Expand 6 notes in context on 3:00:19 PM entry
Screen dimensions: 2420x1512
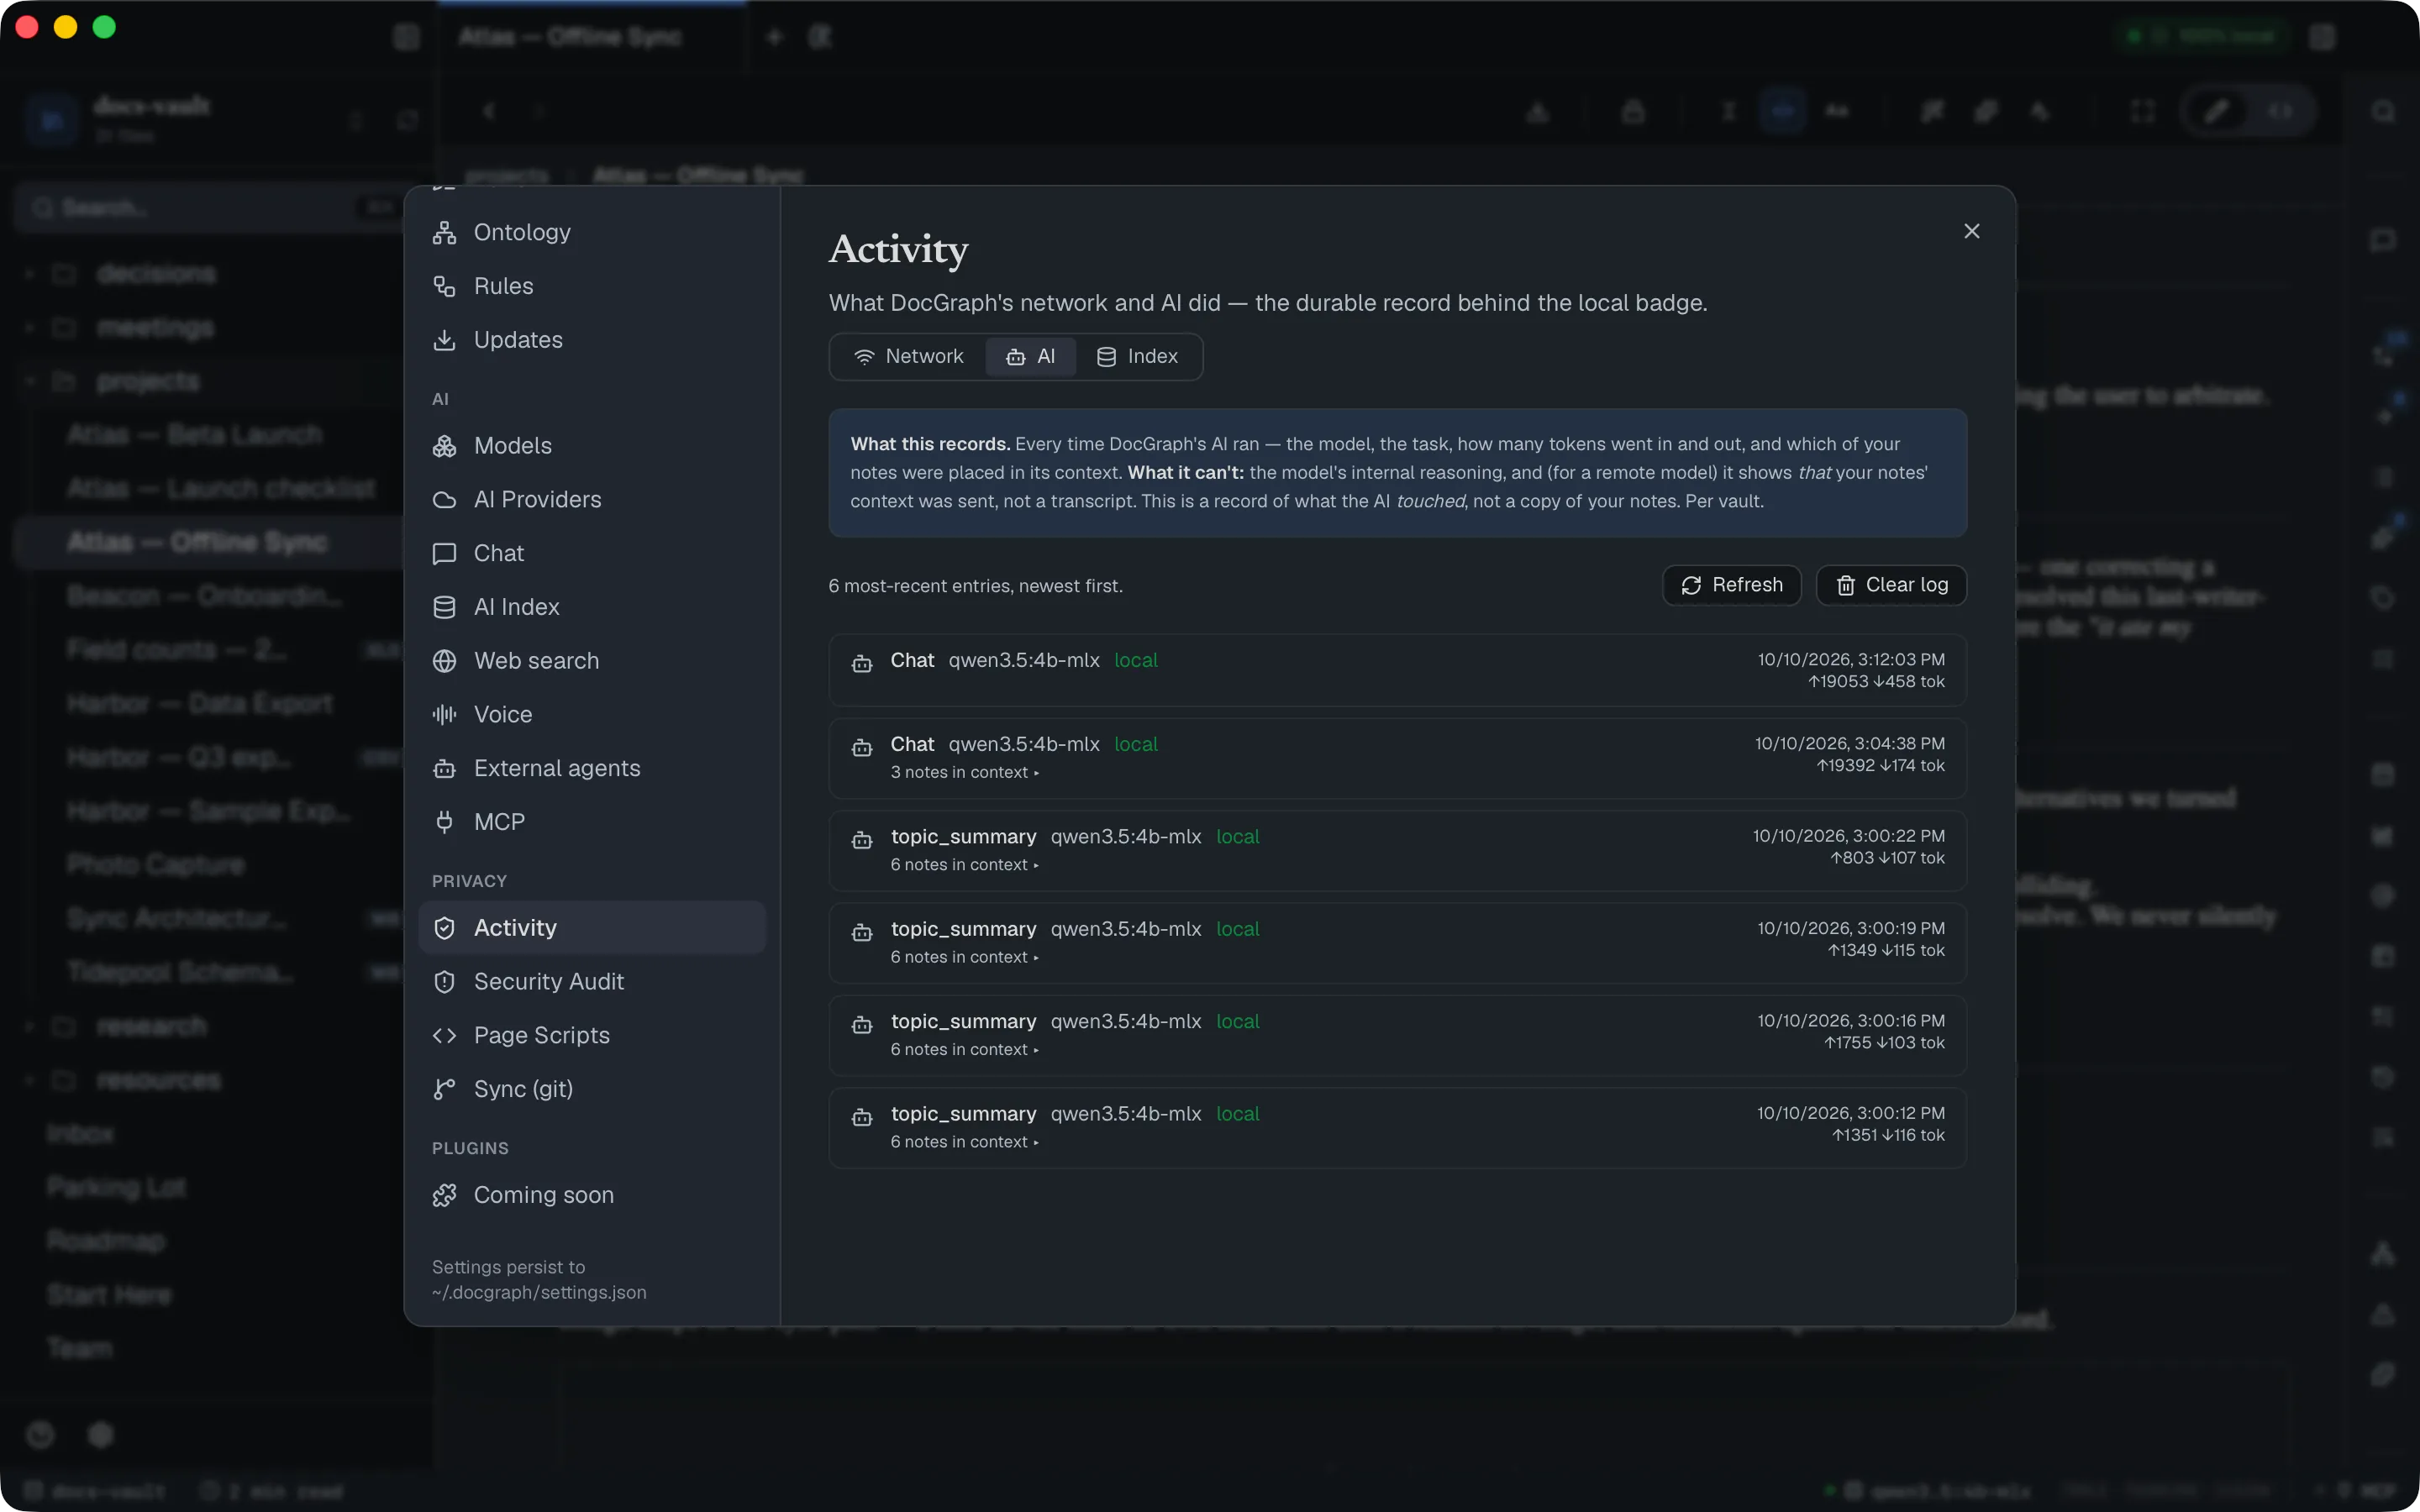pos(964,958)
